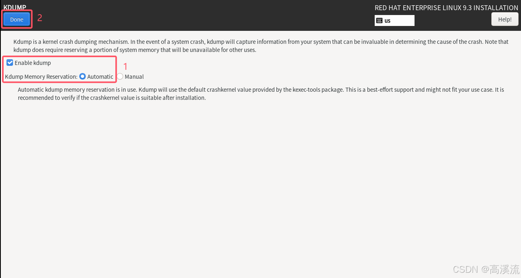
Task: Uncheck the Enable kdump checkbox
Action: (x=10, y=62)
